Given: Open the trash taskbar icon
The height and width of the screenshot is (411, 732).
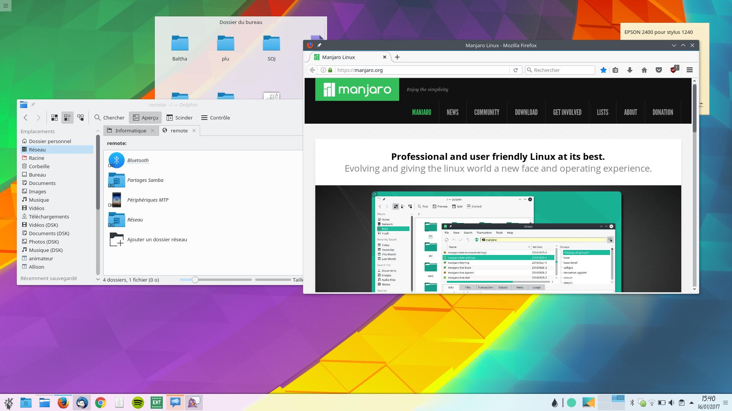Looking at the screenshot, I should click(26, 403).
